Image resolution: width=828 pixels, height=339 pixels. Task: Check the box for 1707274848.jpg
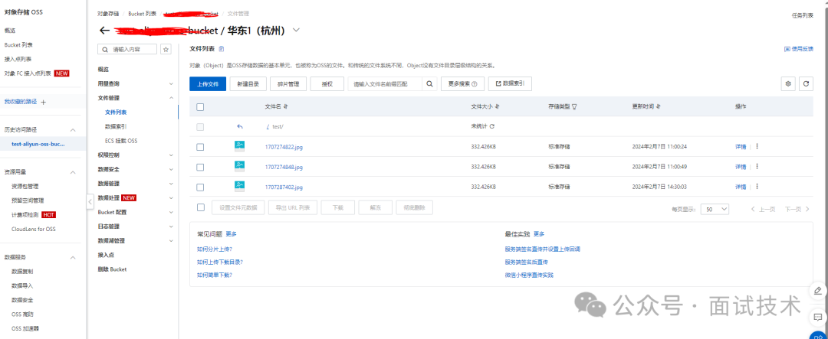pos(200,167)
